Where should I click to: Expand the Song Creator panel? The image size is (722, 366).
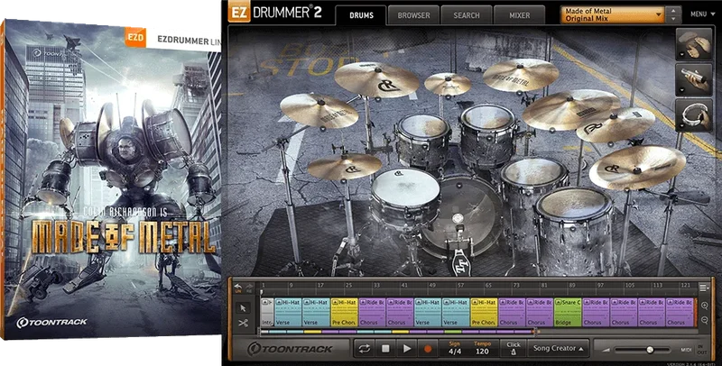[x=558, y=349]
